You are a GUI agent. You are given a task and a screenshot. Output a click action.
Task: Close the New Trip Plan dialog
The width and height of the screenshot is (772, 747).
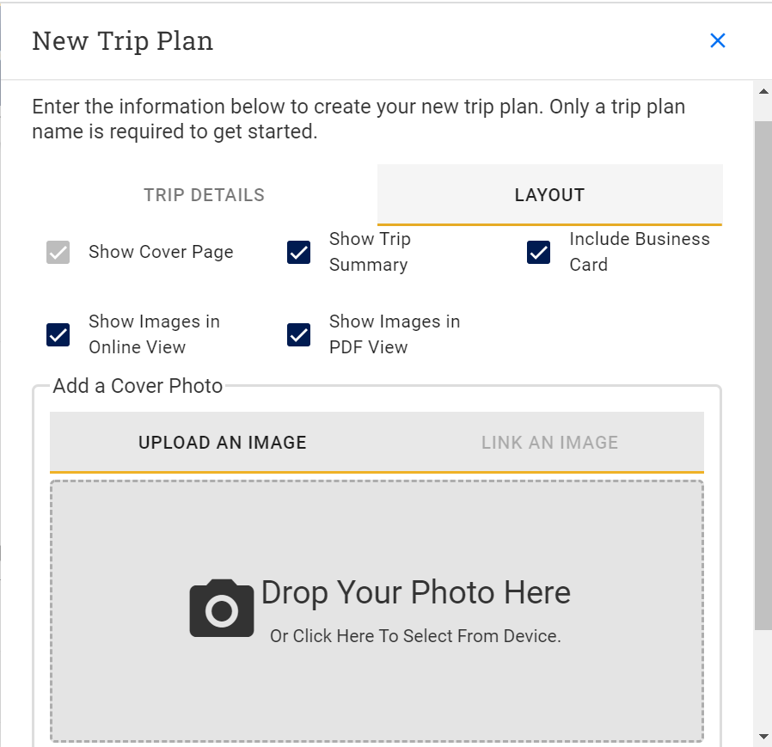(x=718, y=40)
